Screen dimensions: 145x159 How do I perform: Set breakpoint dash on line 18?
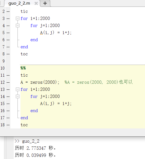click(x=8, y=125)
